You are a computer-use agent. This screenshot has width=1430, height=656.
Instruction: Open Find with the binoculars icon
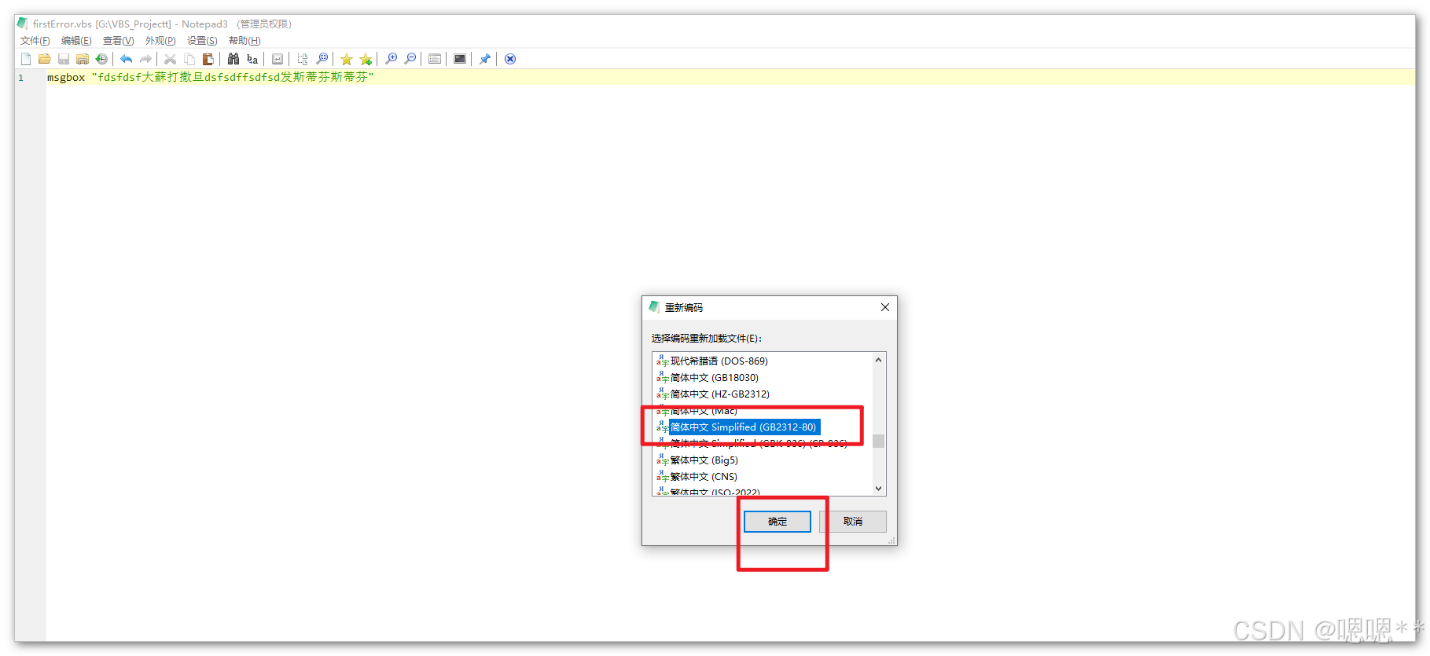pos(233,59)
